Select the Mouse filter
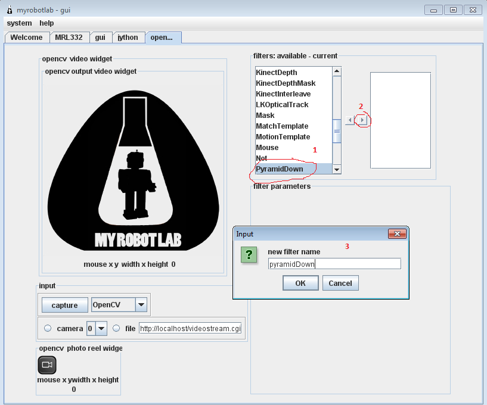This screenshot has height=405, width=487. point(293,148)
